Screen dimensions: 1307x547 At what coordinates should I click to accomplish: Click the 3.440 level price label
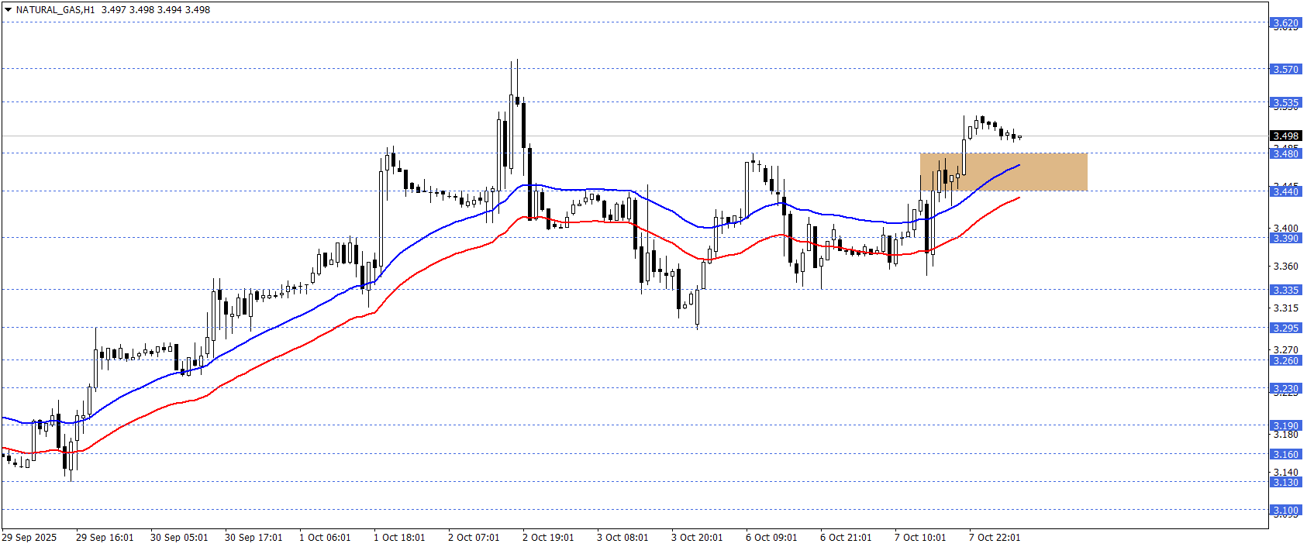click(x=1286, y=192)
